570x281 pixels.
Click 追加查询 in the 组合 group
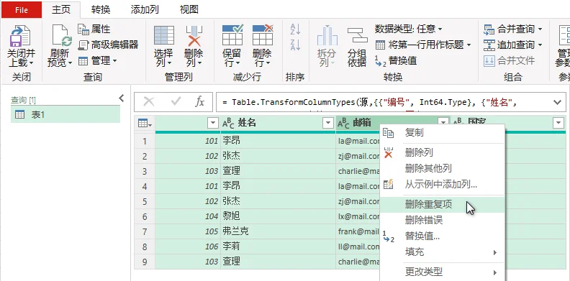click(512, 45)
